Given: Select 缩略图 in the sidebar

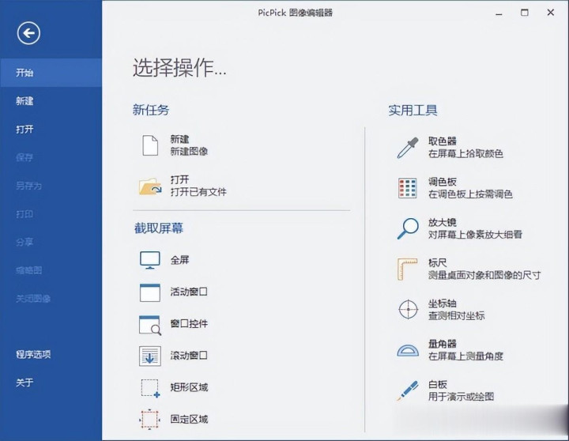Looking at the screenshot, I should [x=51, y=270].
